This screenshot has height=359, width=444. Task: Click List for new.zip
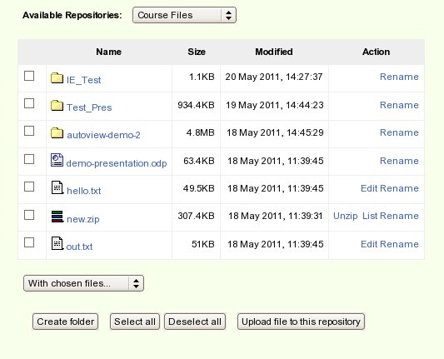tap(370, 216)
